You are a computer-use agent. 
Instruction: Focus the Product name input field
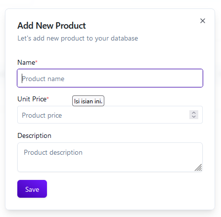pyautogui.click(x=110, y=78)
